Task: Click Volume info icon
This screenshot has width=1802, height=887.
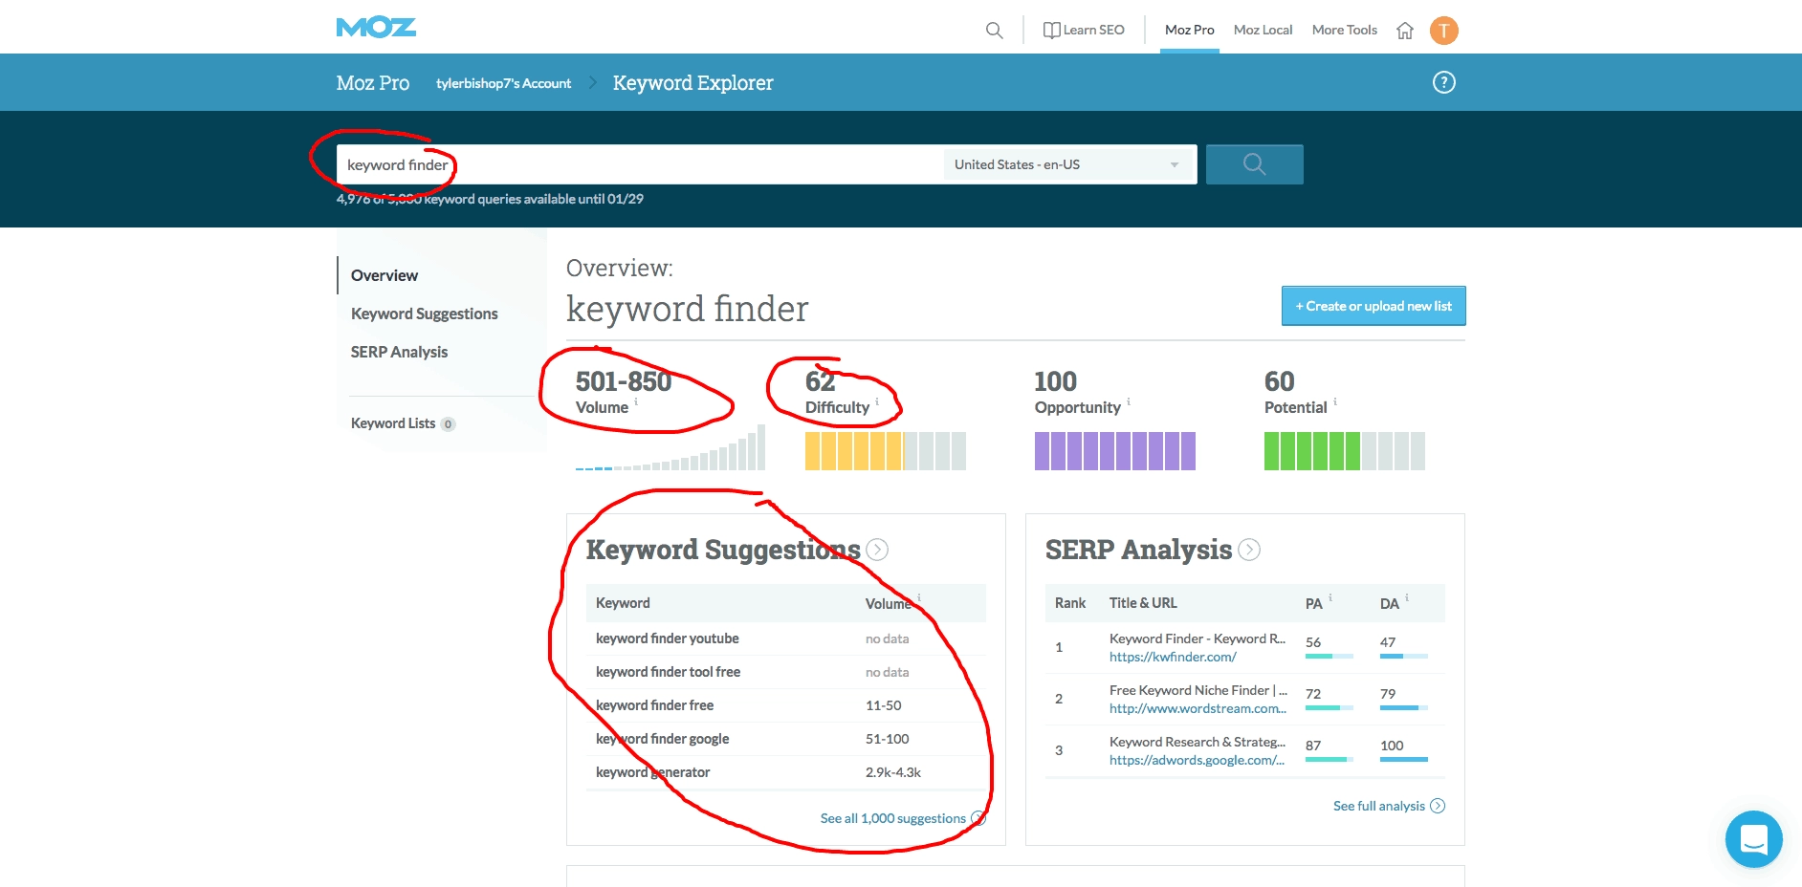Action: click(x=636, y=402)
